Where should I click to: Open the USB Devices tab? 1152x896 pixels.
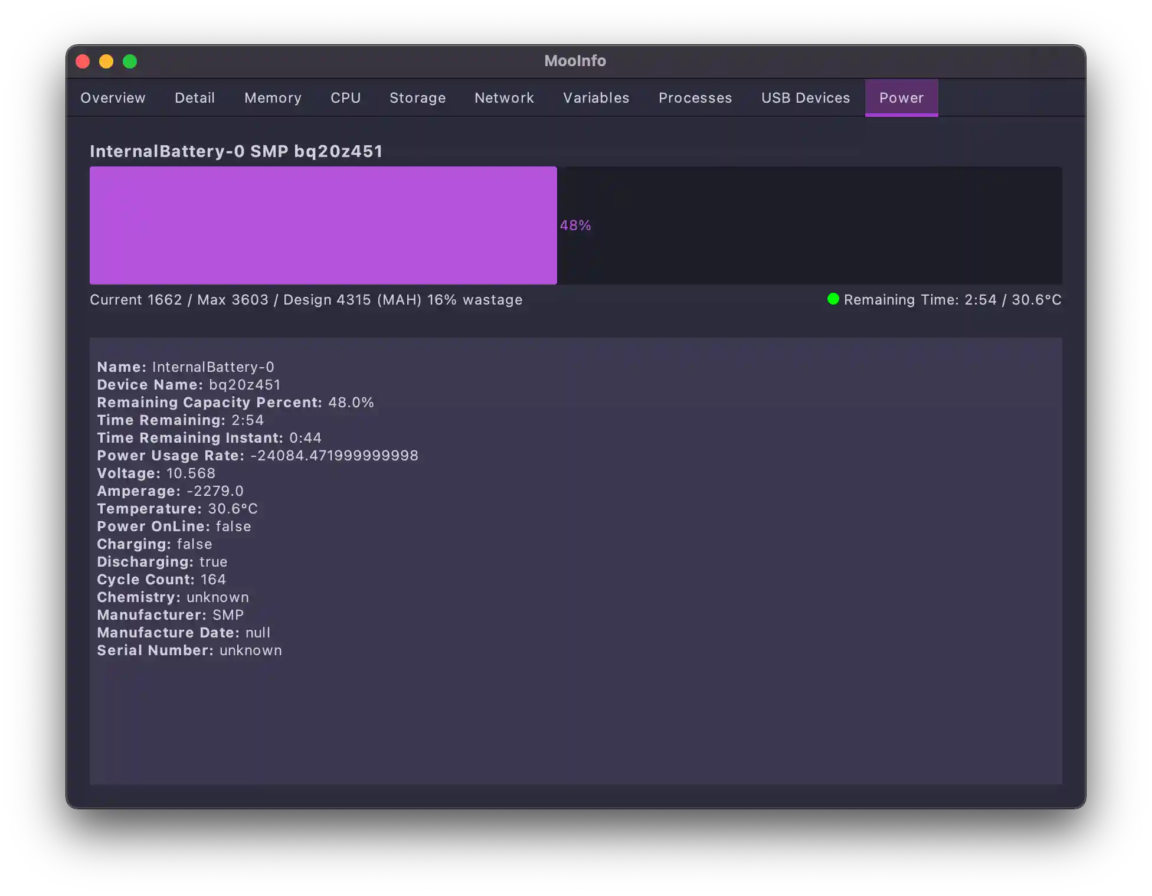[x=806, y=98]
